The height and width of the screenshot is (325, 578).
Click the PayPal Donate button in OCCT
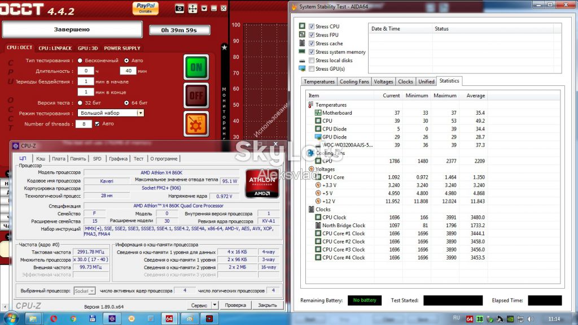pyautogui.click(x=145, y=8)
